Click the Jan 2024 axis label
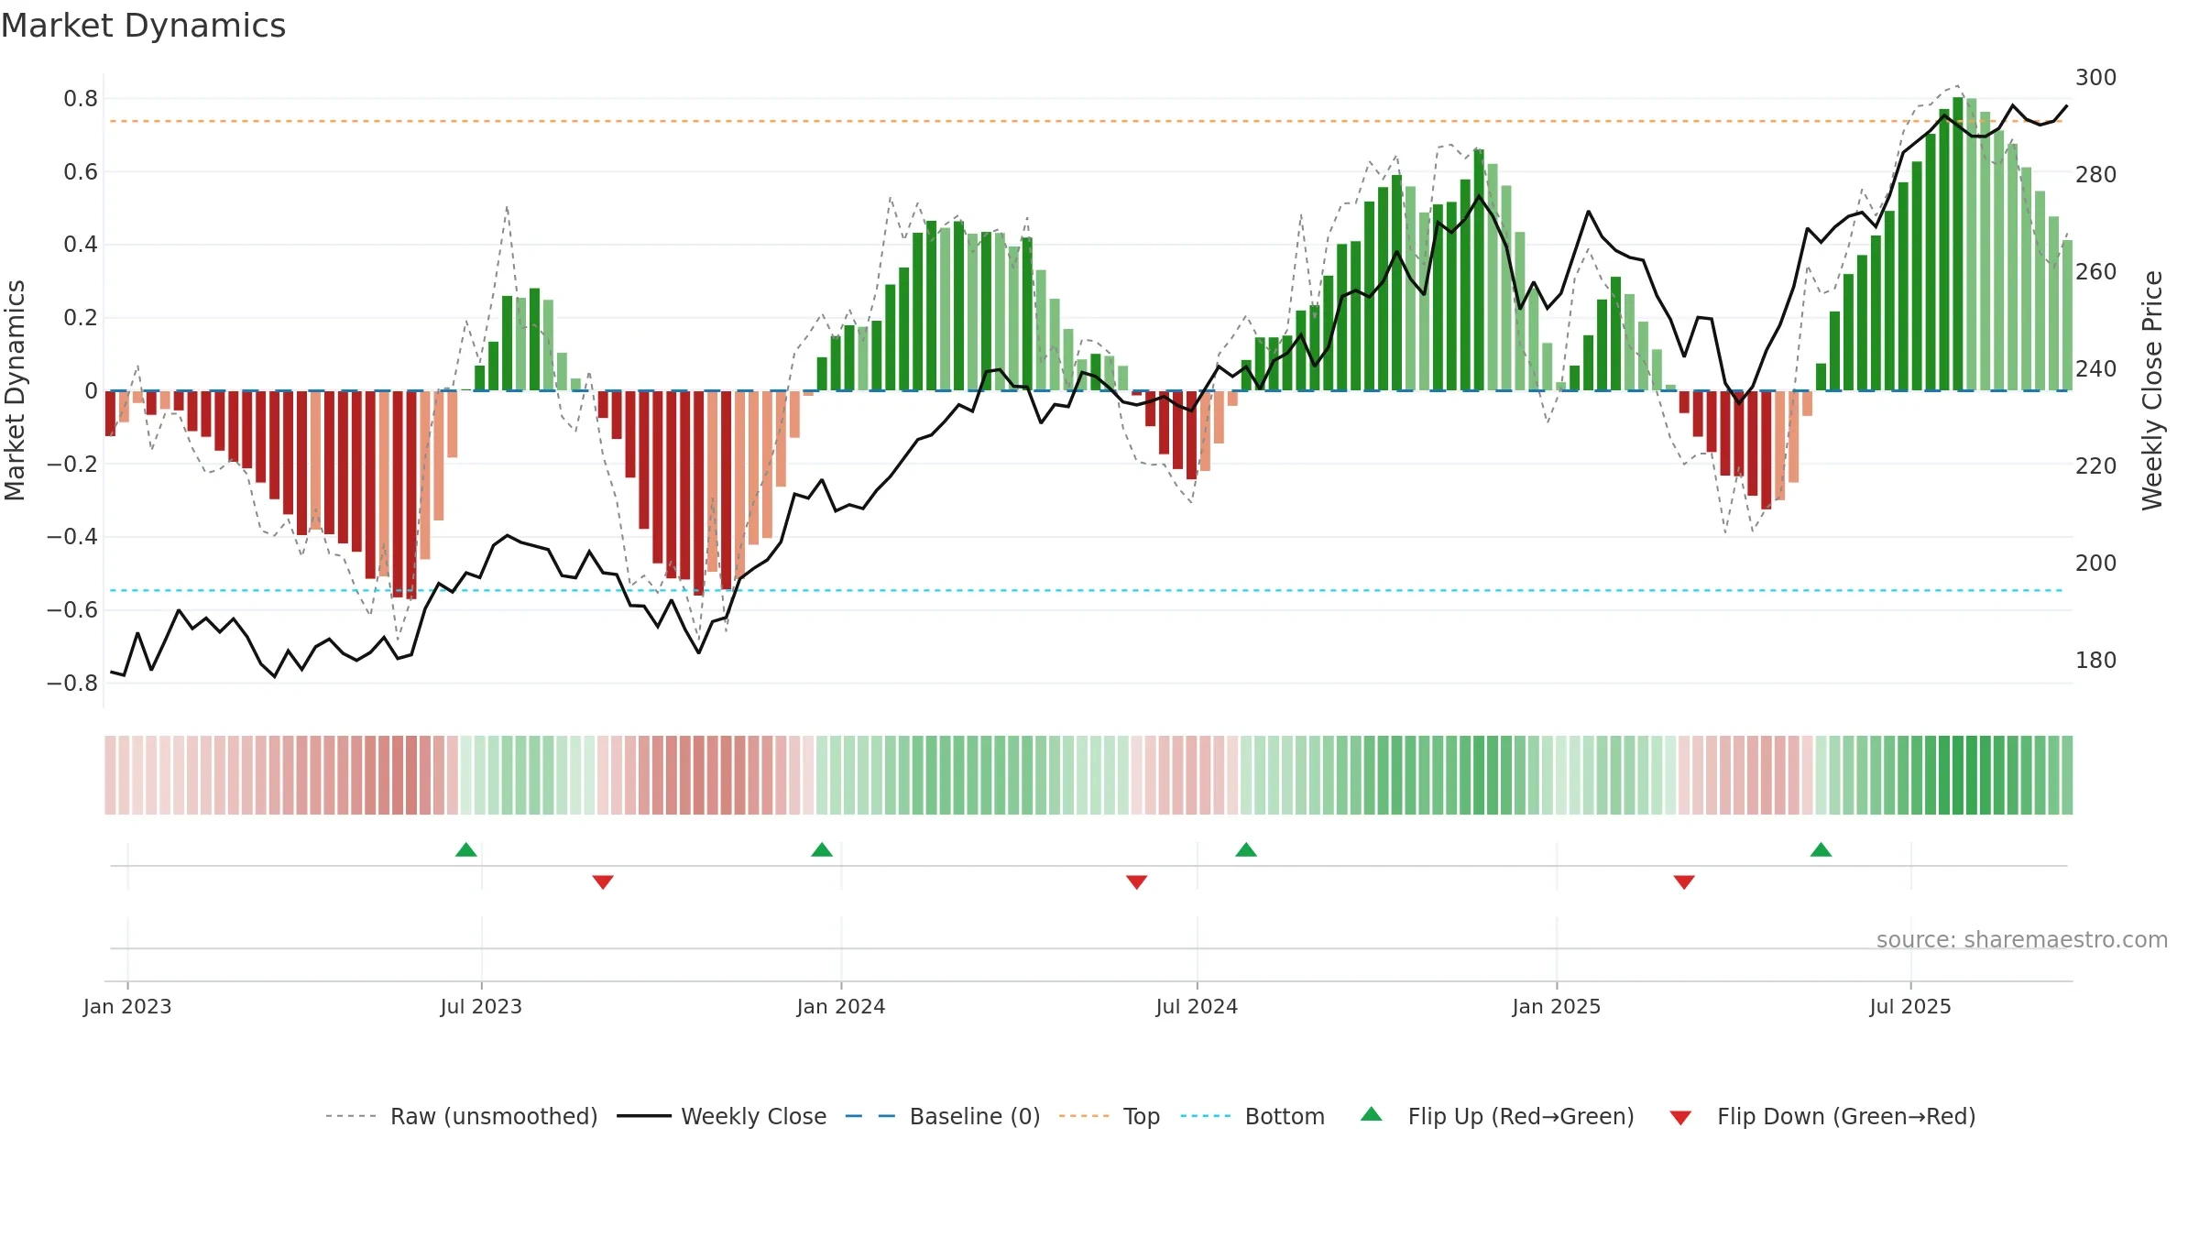Viewport: 2199px width, 1237px height. [841, 1006]
